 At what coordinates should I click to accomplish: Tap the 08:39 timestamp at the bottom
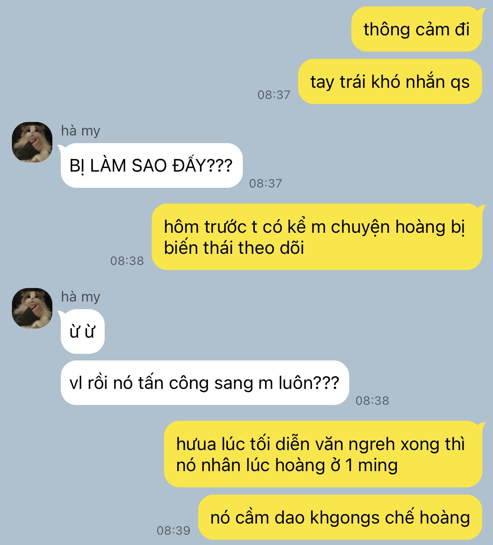(173, 530)
